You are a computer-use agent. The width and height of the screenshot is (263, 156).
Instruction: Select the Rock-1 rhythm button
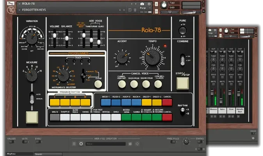tap(105, 103)
